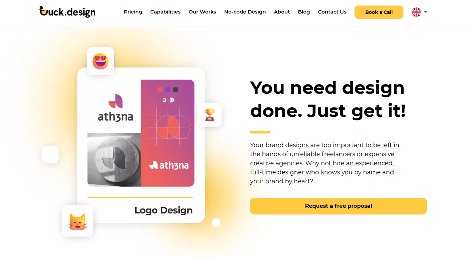Go to Our Works page
Screen dimensions: 473x258
[x=202, y=12]
